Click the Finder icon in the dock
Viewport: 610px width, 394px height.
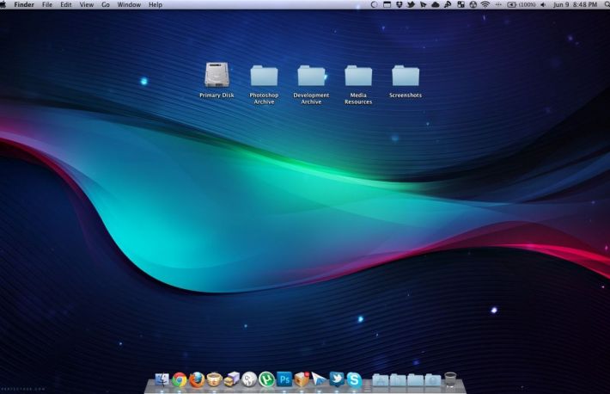coord(162,379)
